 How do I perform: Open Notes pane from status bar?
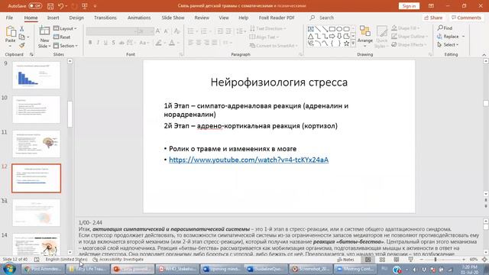point(345,260)
